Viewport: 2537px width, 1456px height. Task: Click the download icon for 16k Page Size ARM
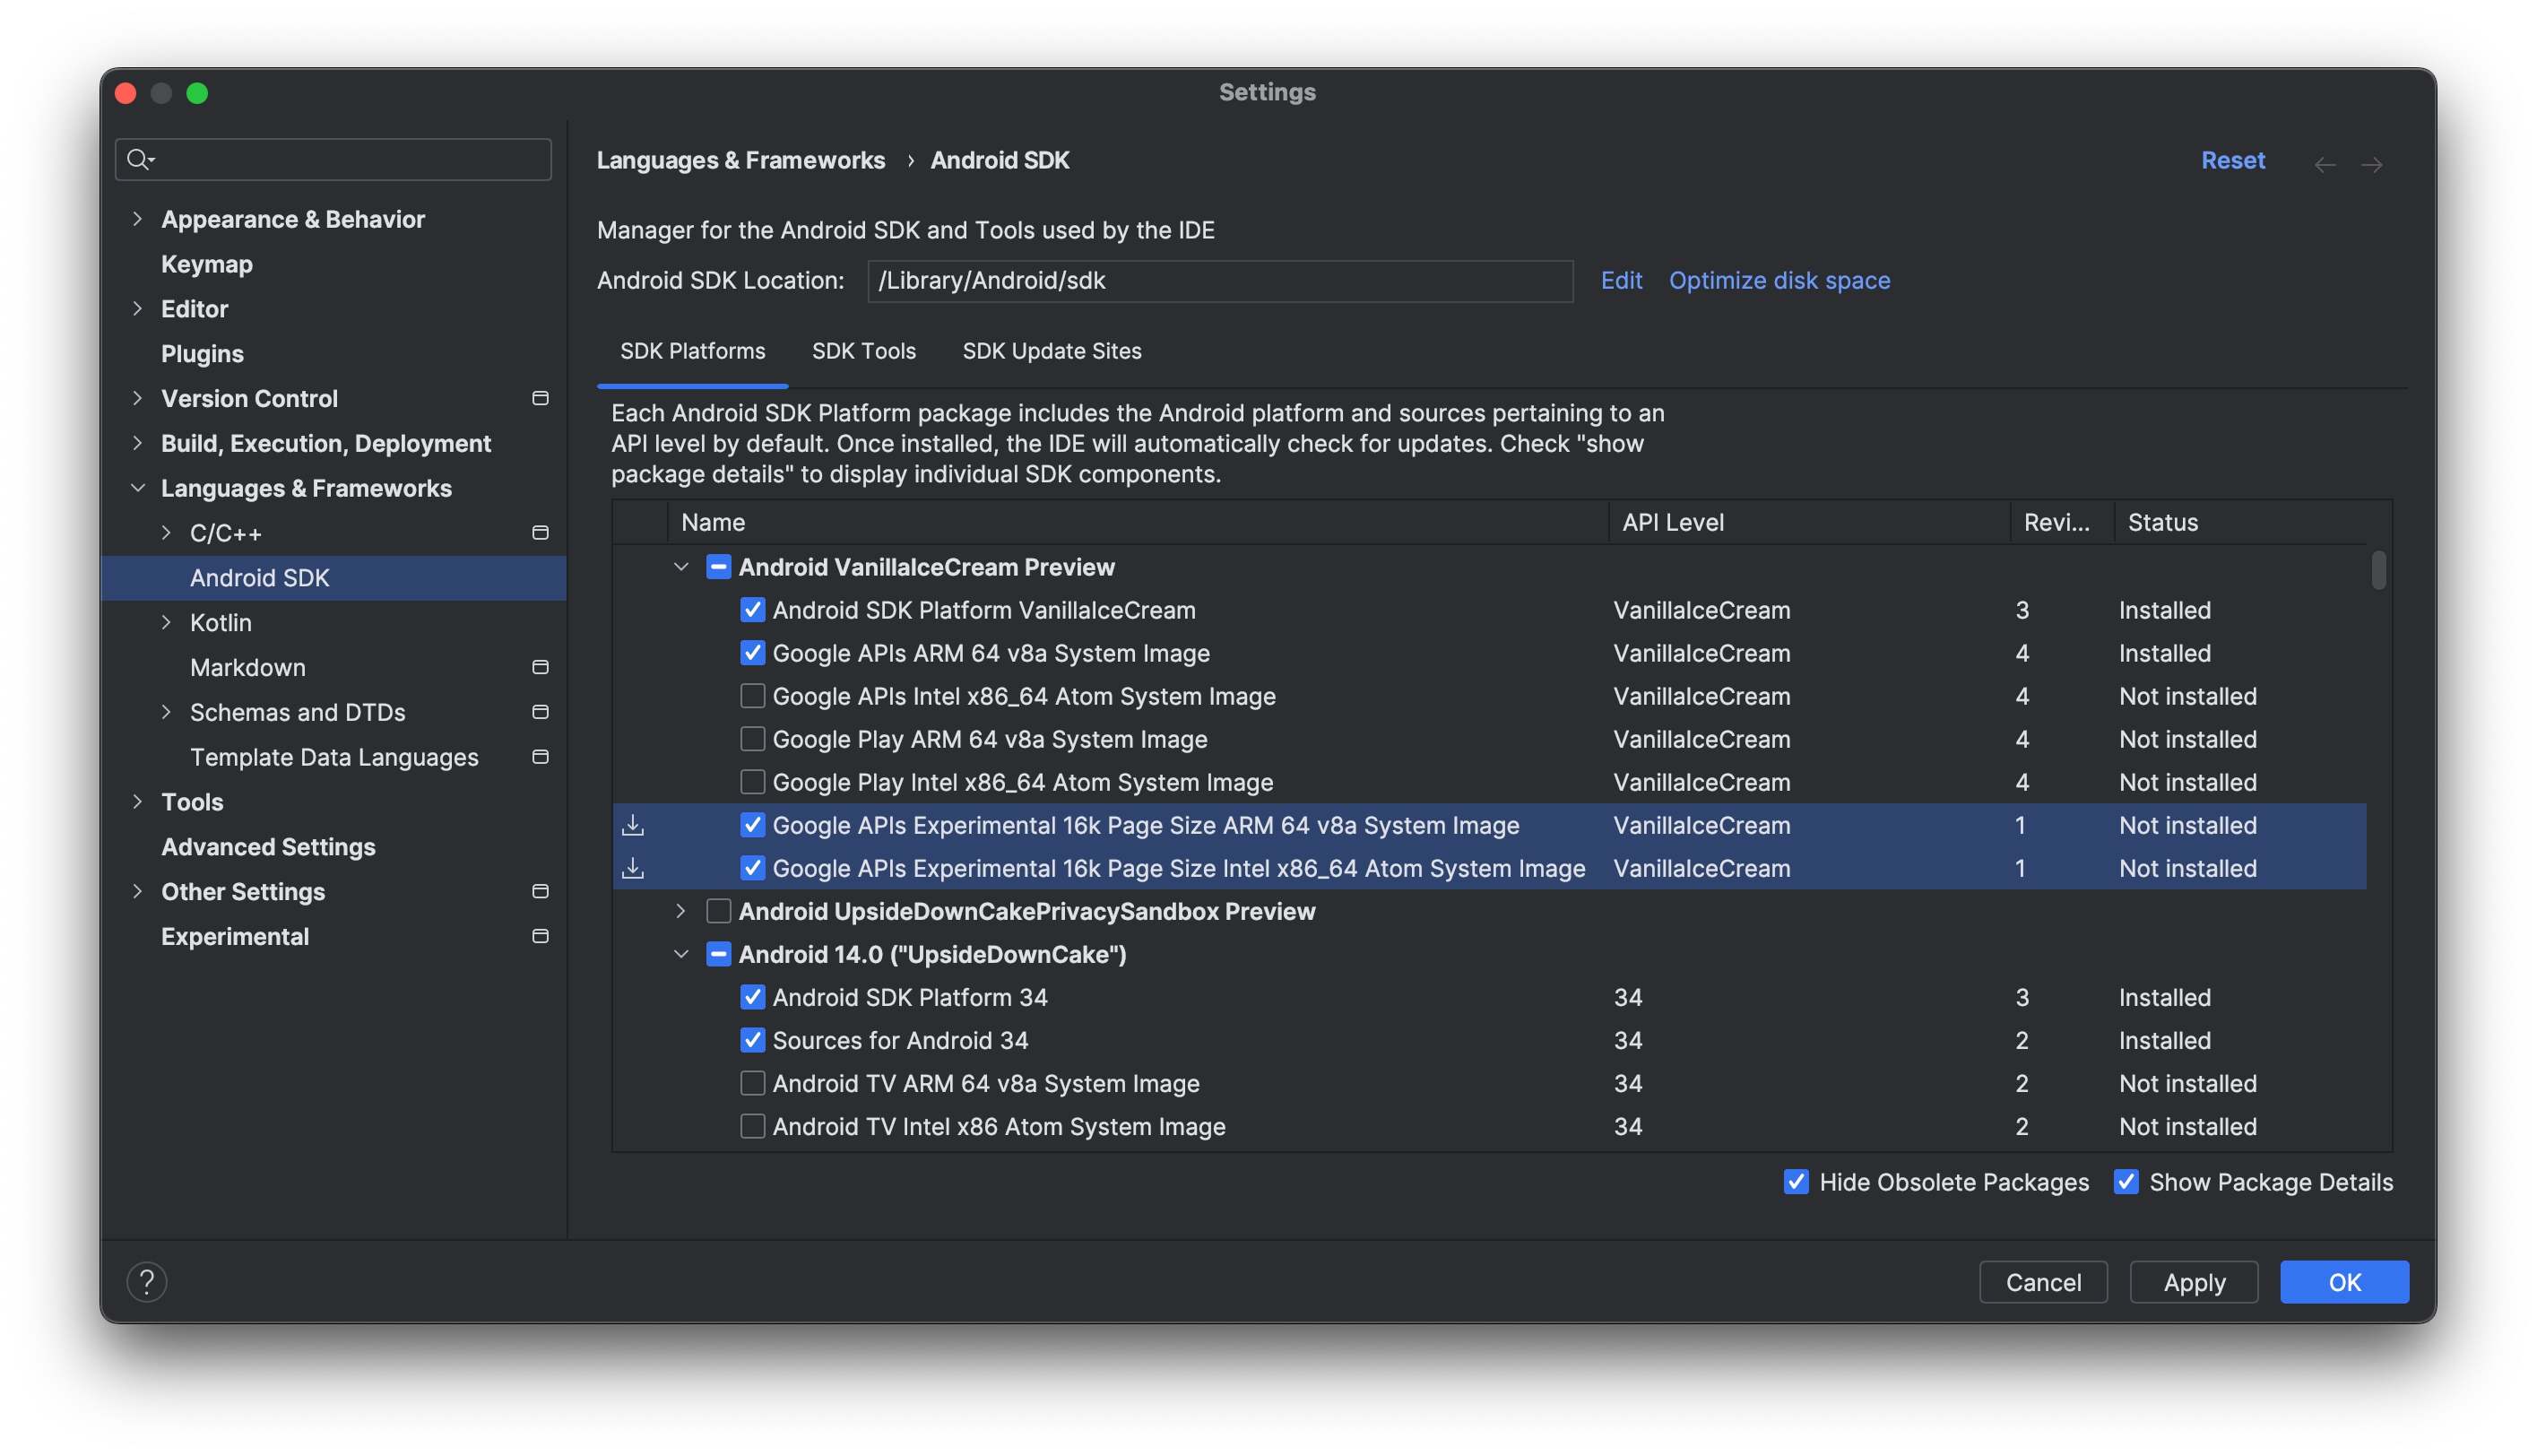tap(633, 824)
